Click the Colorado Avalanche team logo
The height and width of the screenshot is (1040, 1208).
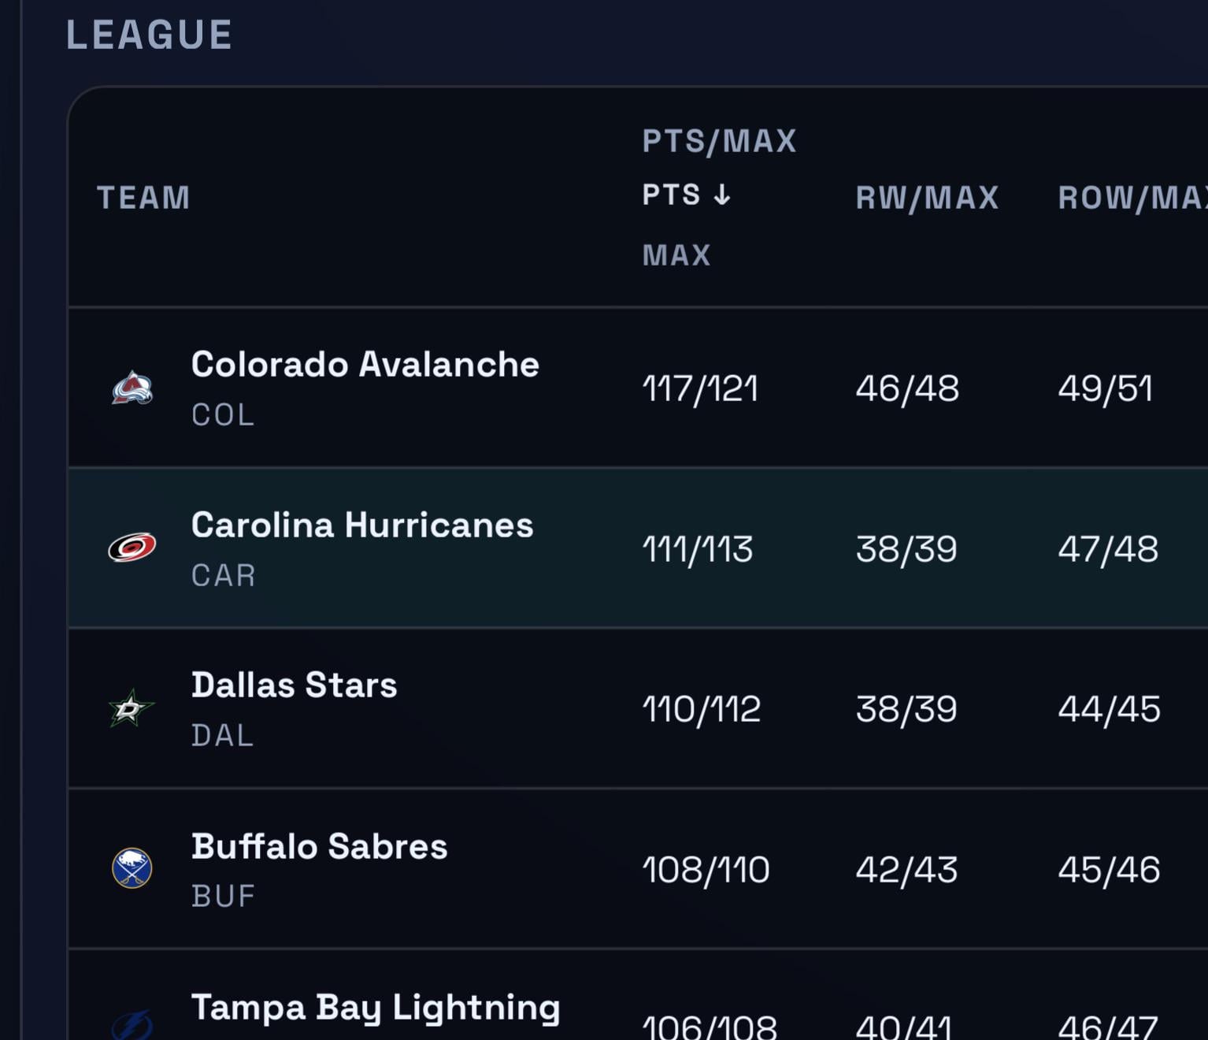(x=132, y=388)
